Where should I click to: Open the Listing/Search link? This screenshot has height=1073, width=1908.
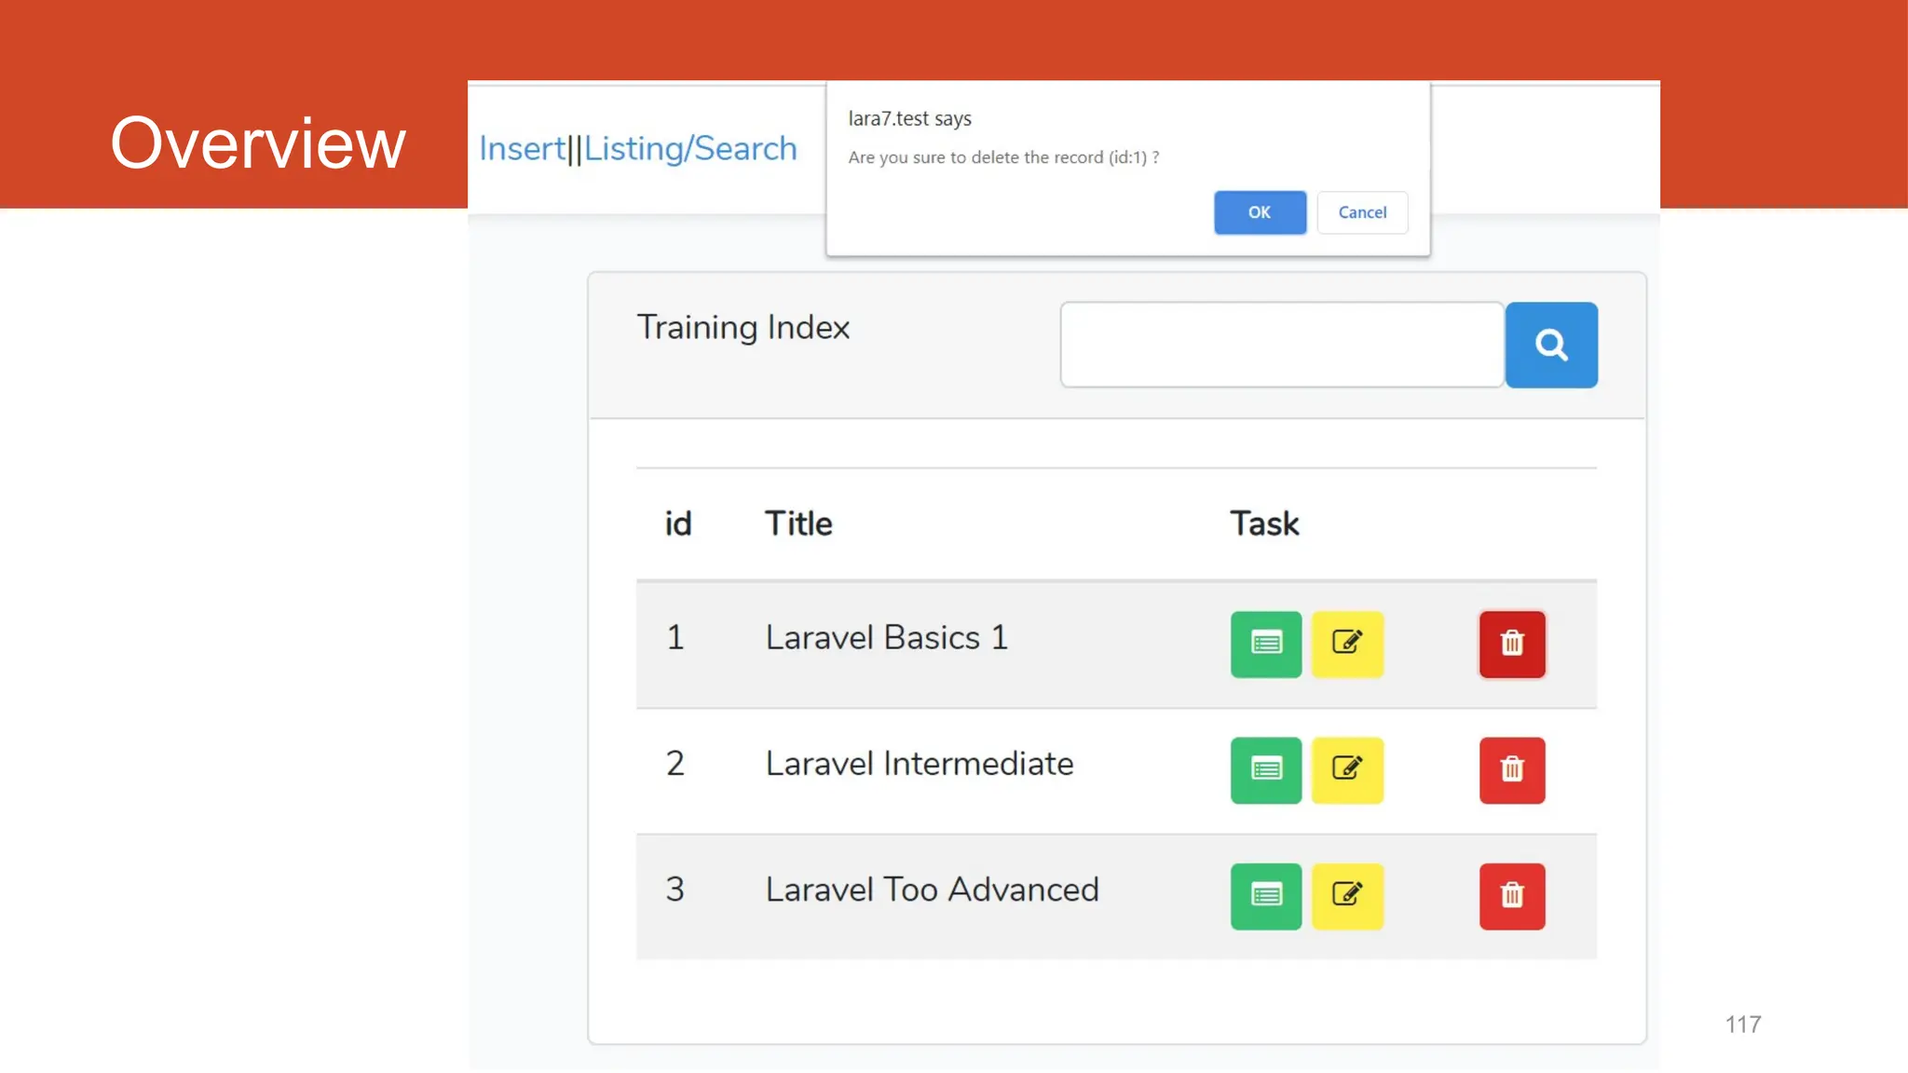690,148
